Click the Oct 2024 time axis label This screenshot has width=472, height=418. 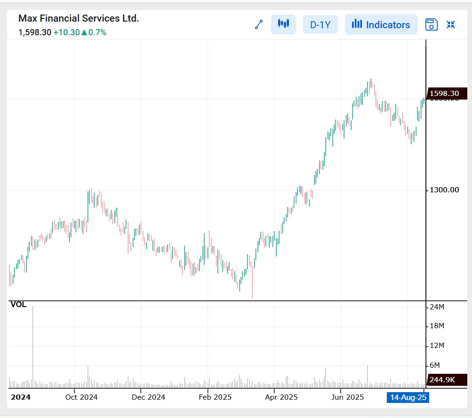click(x=81, y=397)
